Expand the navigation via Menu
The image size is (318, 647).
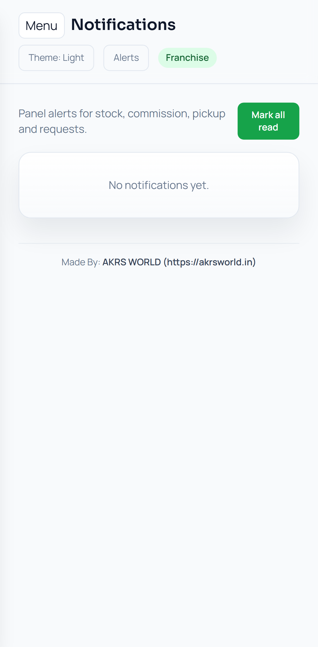click(x=41, y=26)
